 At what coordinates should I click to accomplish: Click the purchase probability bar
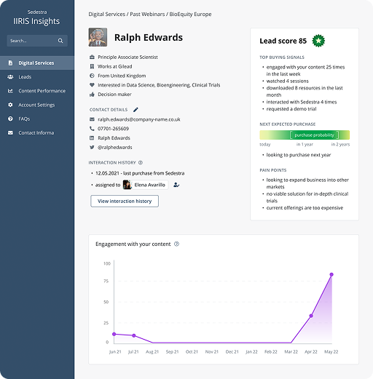(x=305, y=135)
